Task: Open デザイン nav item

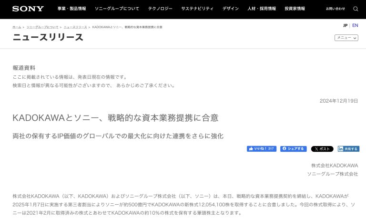Action: pos(230,9)
